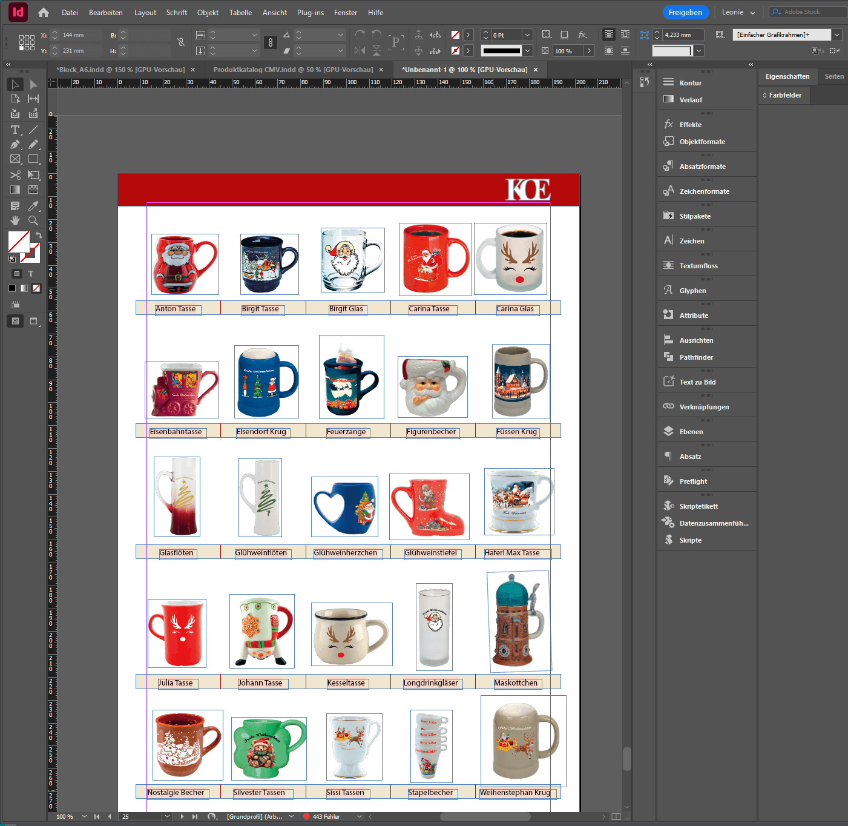This screenshot has height=826, width=848.
Task: Select the Direct Selection tool
Action: click(x=33, y=84)
